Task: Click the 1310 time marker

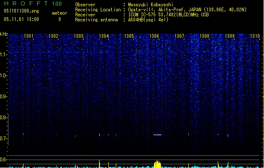Action: coord(255,36)
